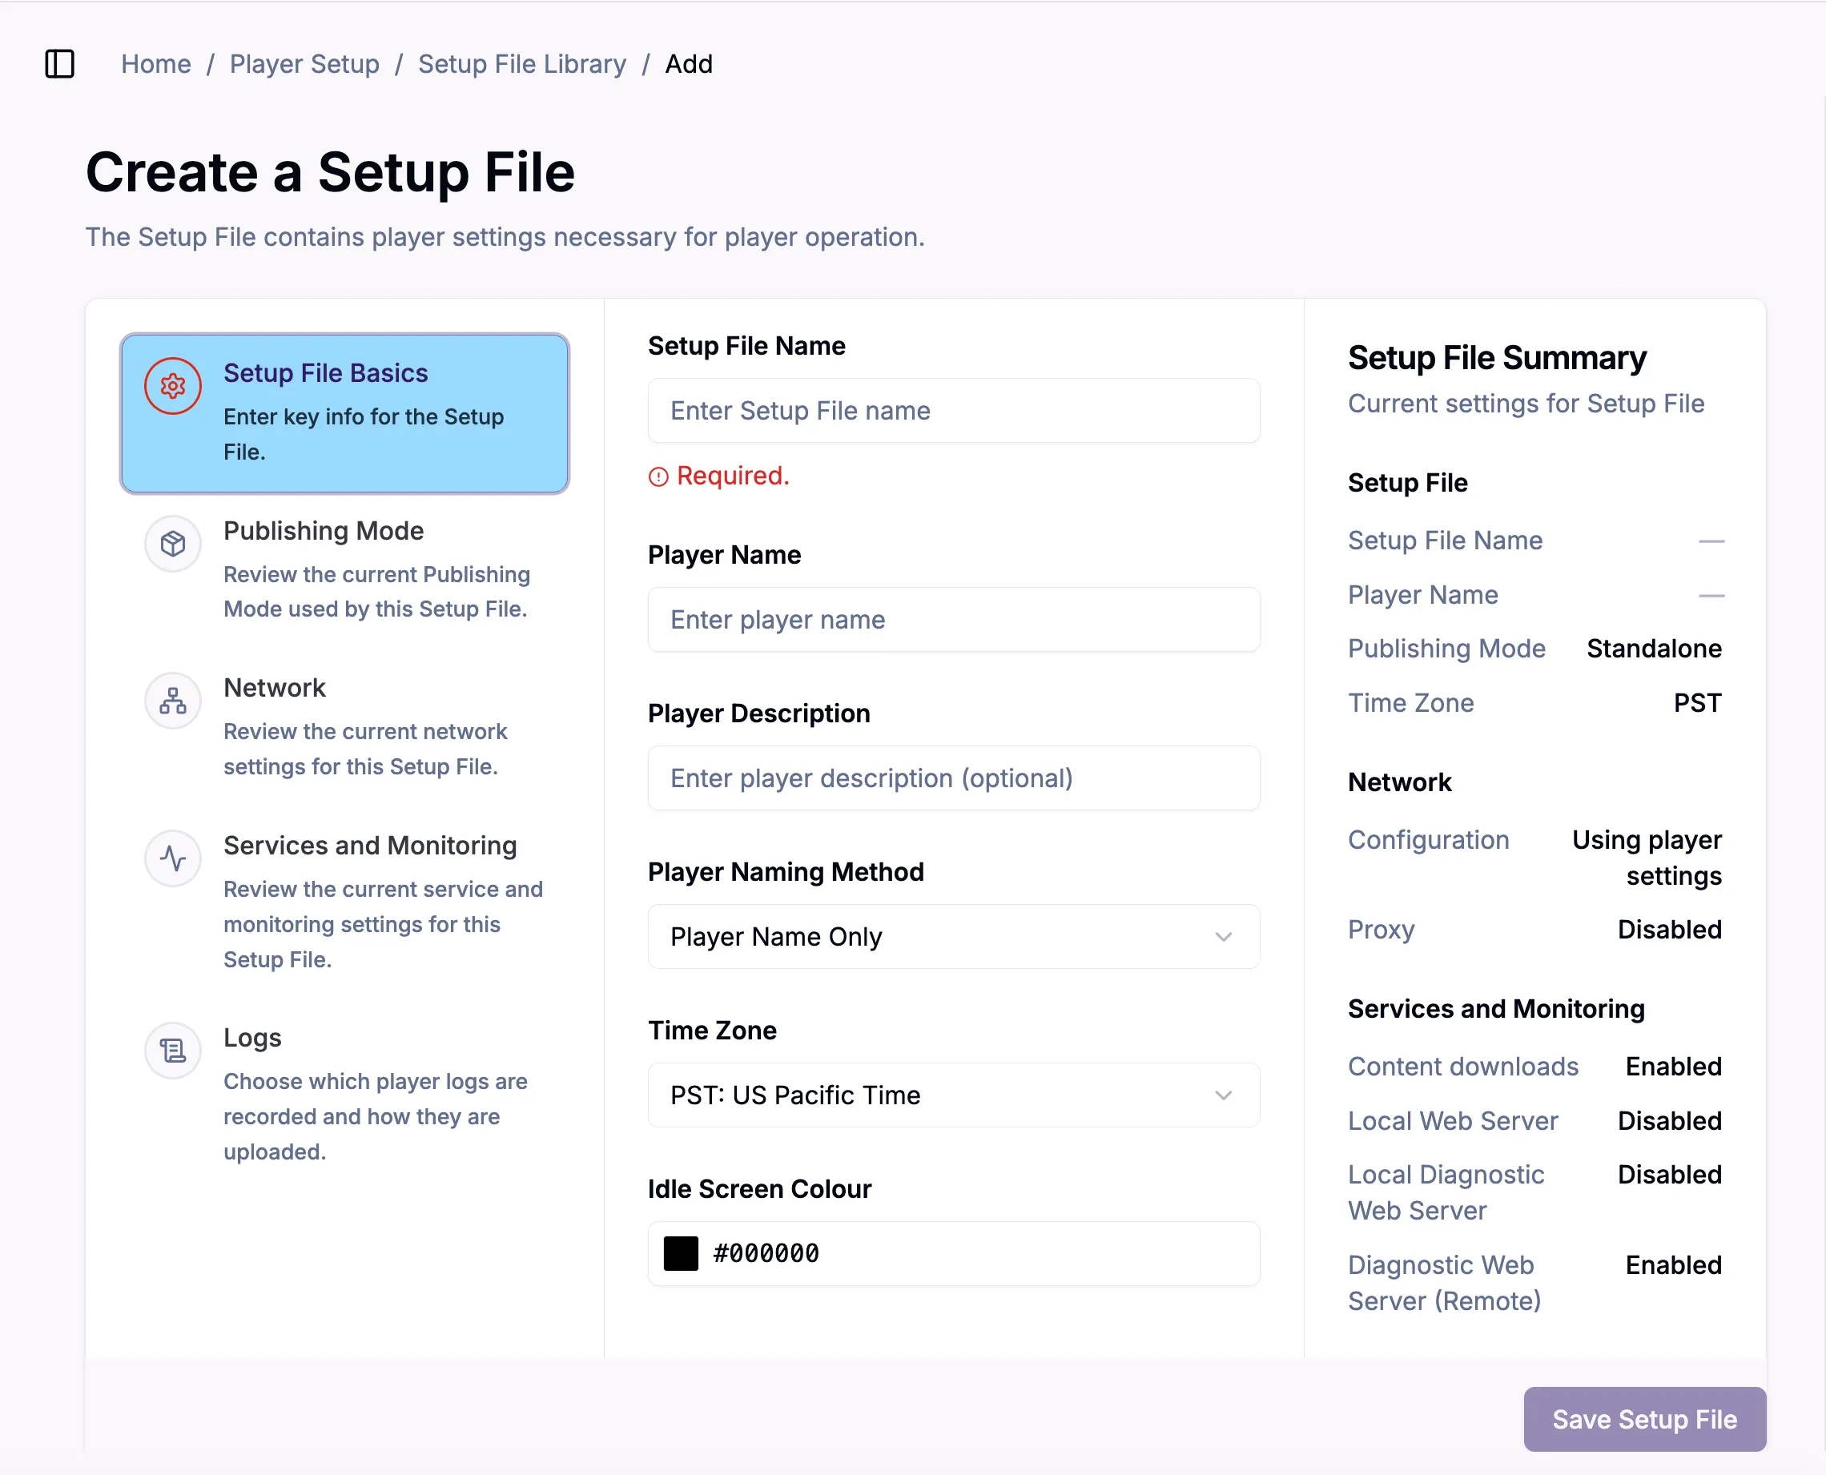This screenshot has width=1826, height=1475.
Task: Go to the Network step
Action: 344,726
